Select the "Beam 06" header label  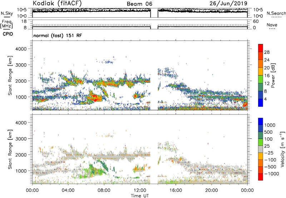tap(139, 4)
